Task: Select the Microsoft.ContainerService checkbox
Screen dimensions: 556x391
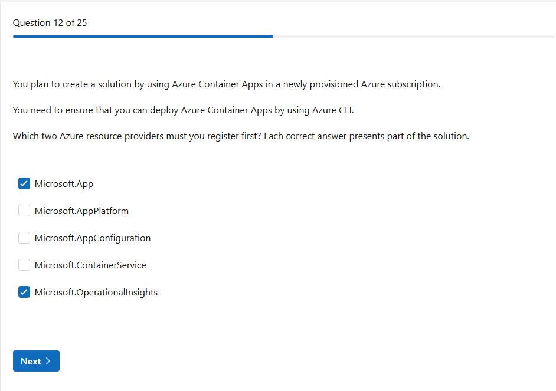Action: tap(24, 265)
